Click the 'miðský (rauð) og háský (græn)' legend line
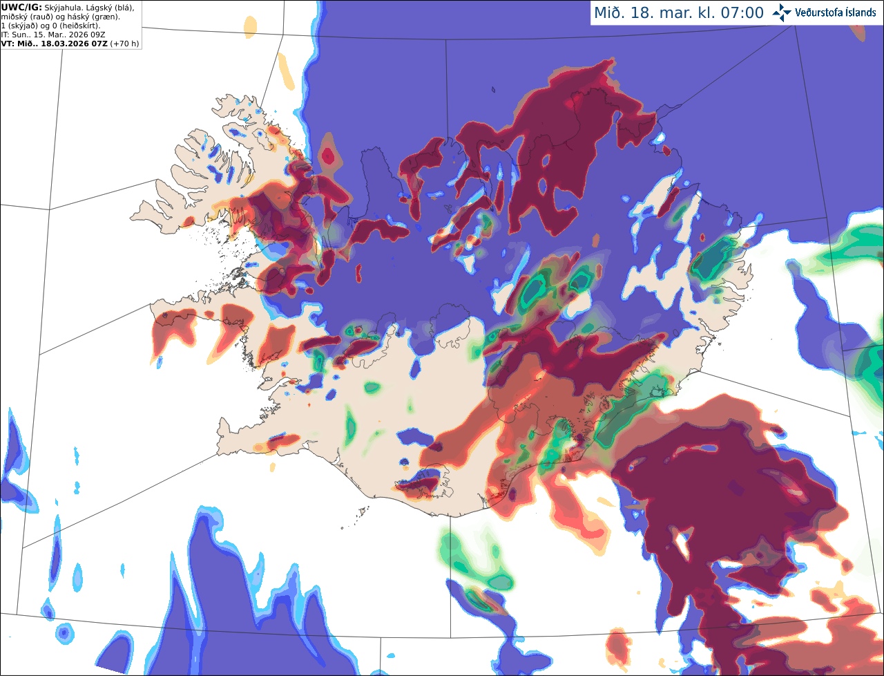This screenshot has width=884, height=676. pos(61,17)
